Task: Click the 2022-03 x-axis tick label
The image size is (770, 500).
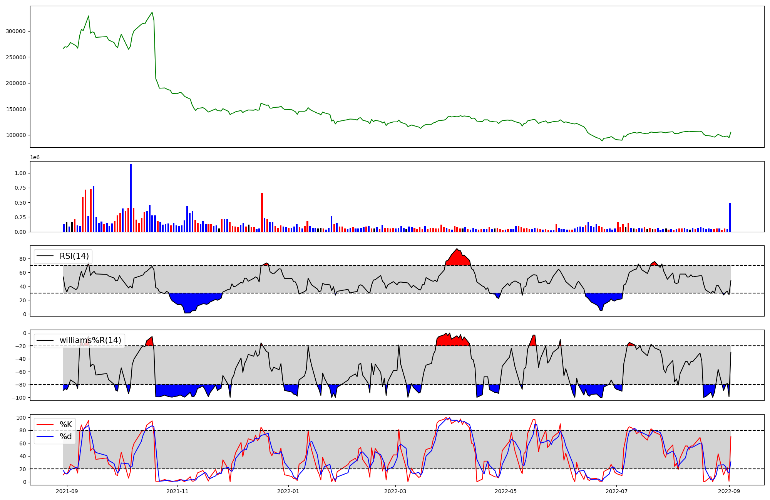Action: 395,491
